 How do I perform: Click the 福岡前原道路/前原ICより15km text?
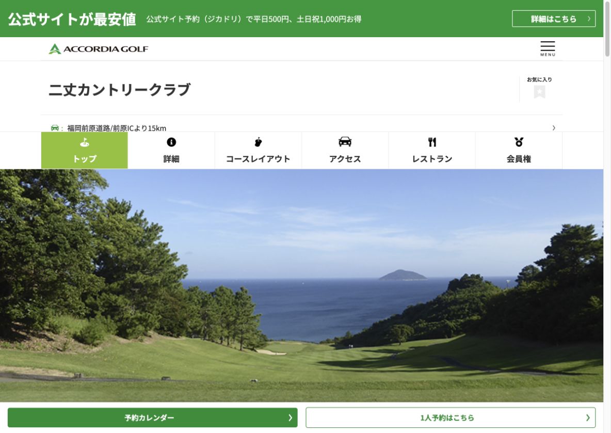117,128
